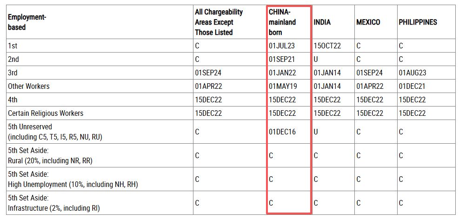Click China 5th Unreserved date 01DEC16

tap(282, 132)
